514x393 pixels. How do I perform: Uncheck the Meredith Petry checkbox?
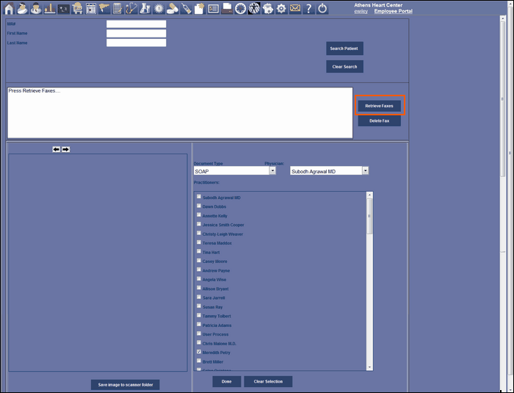[199, 353]
